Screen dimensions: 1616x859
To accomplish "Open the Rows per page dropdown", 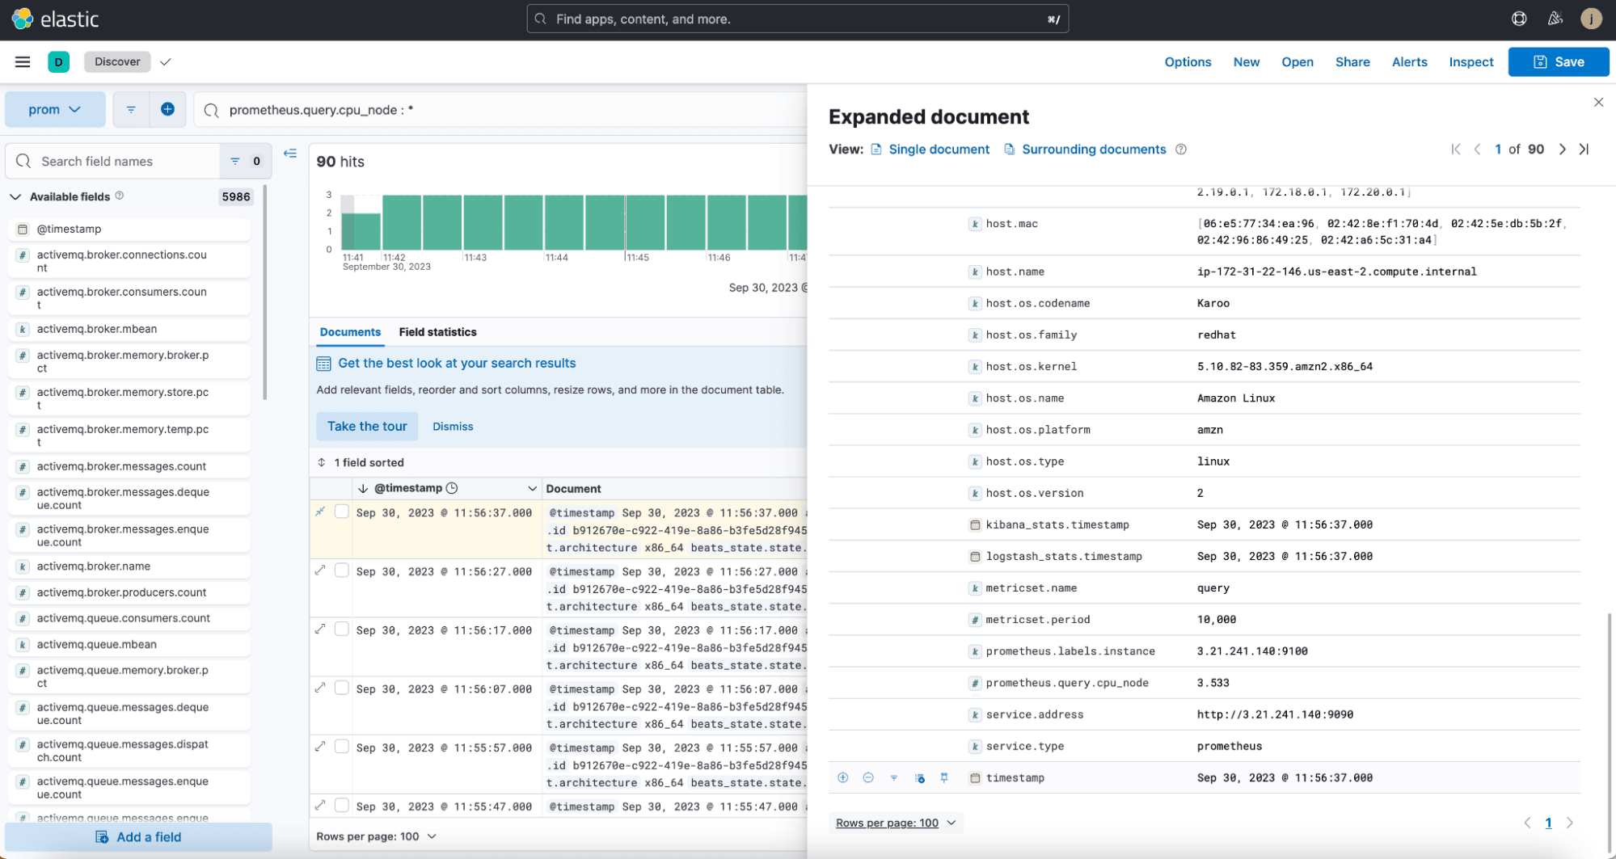I will (377, 836).
